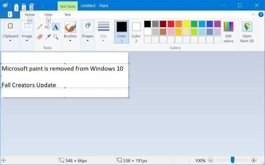Expand the Shapes dropdown arrow
The image size is (265, 165).
point(87,41)
